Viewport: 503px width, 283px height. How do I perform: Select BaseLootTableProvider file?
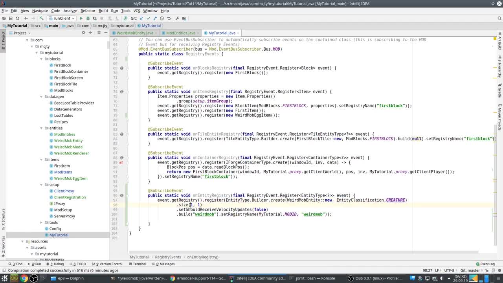point(74,103)
